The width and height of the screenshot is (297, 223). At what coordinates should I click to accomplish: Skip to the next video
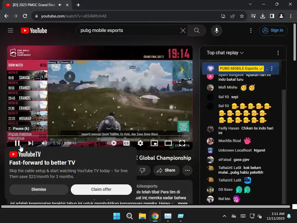(31, 143)
